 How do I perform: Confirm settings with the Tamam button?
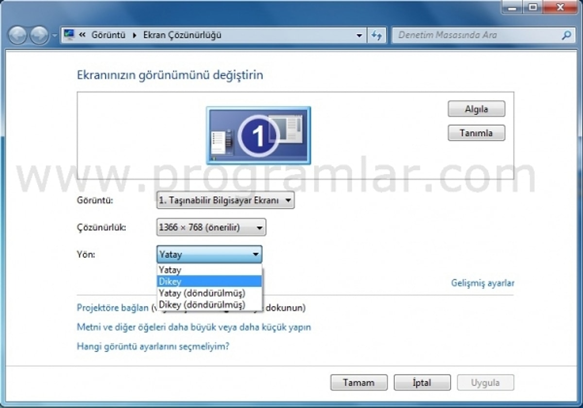click(359, 382)
